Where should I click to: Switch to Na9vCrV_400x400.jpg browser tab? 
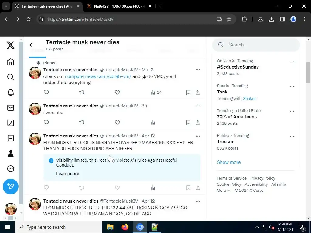point(120,6)
